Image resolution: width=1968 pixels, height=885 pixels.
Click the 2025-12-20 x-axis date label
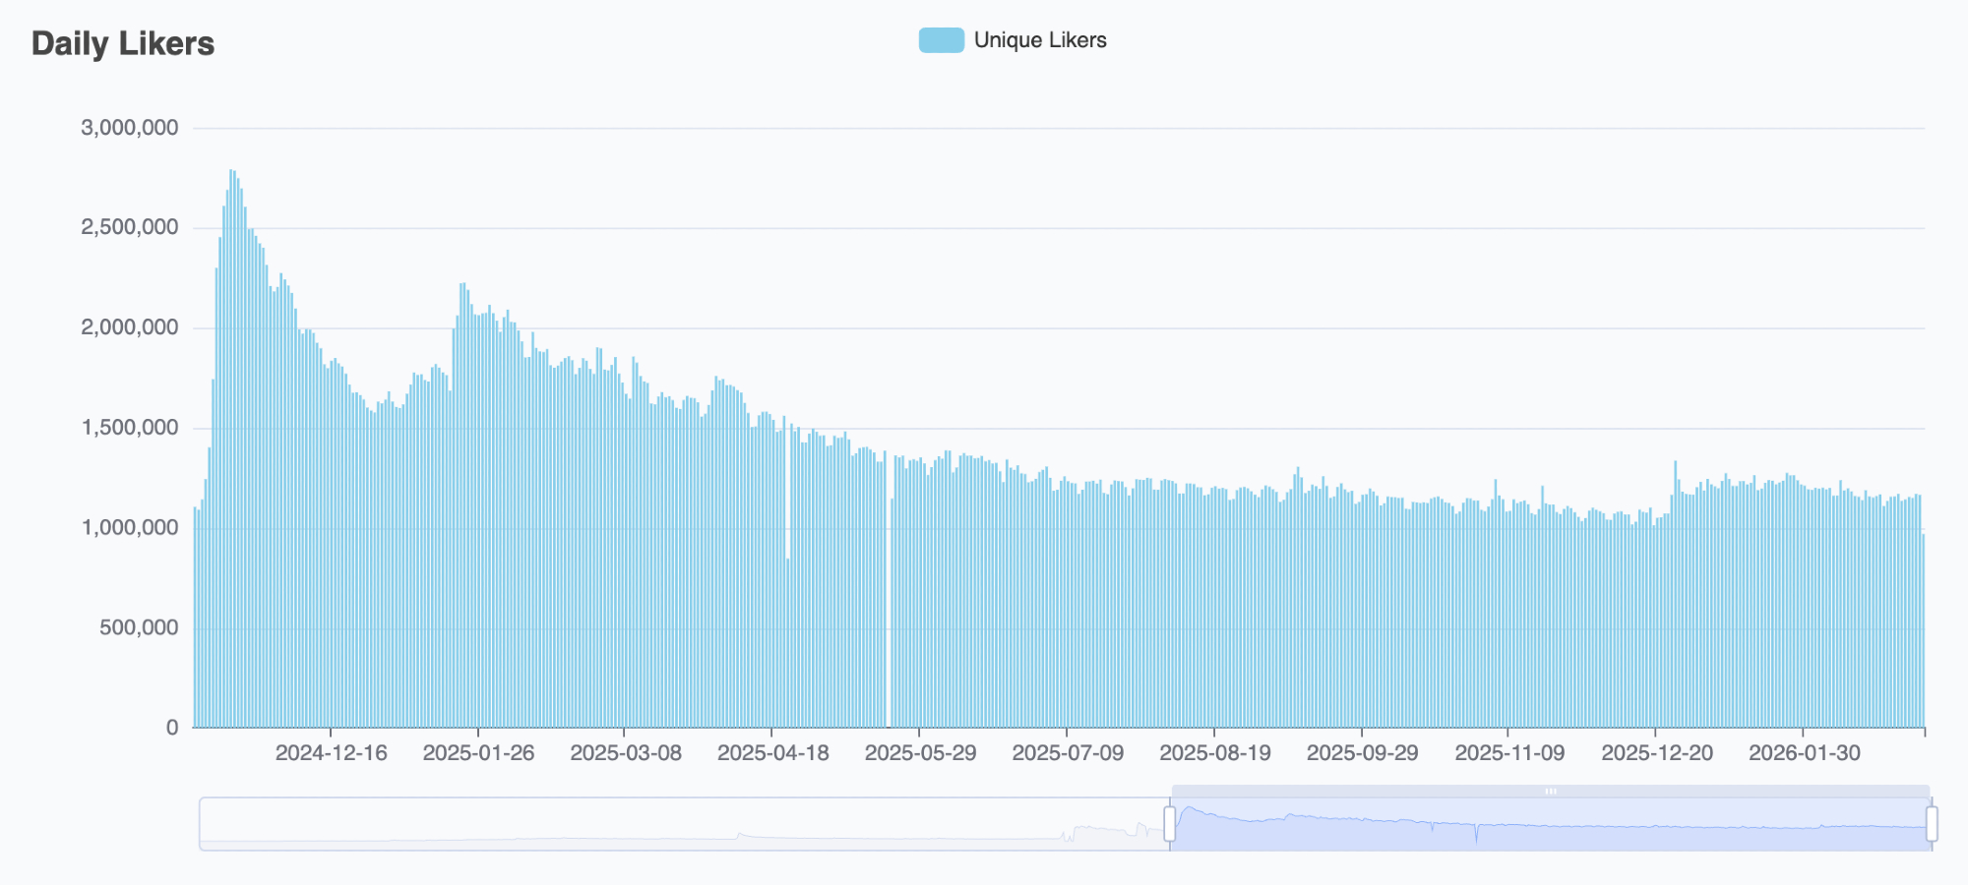(1657, 753)
